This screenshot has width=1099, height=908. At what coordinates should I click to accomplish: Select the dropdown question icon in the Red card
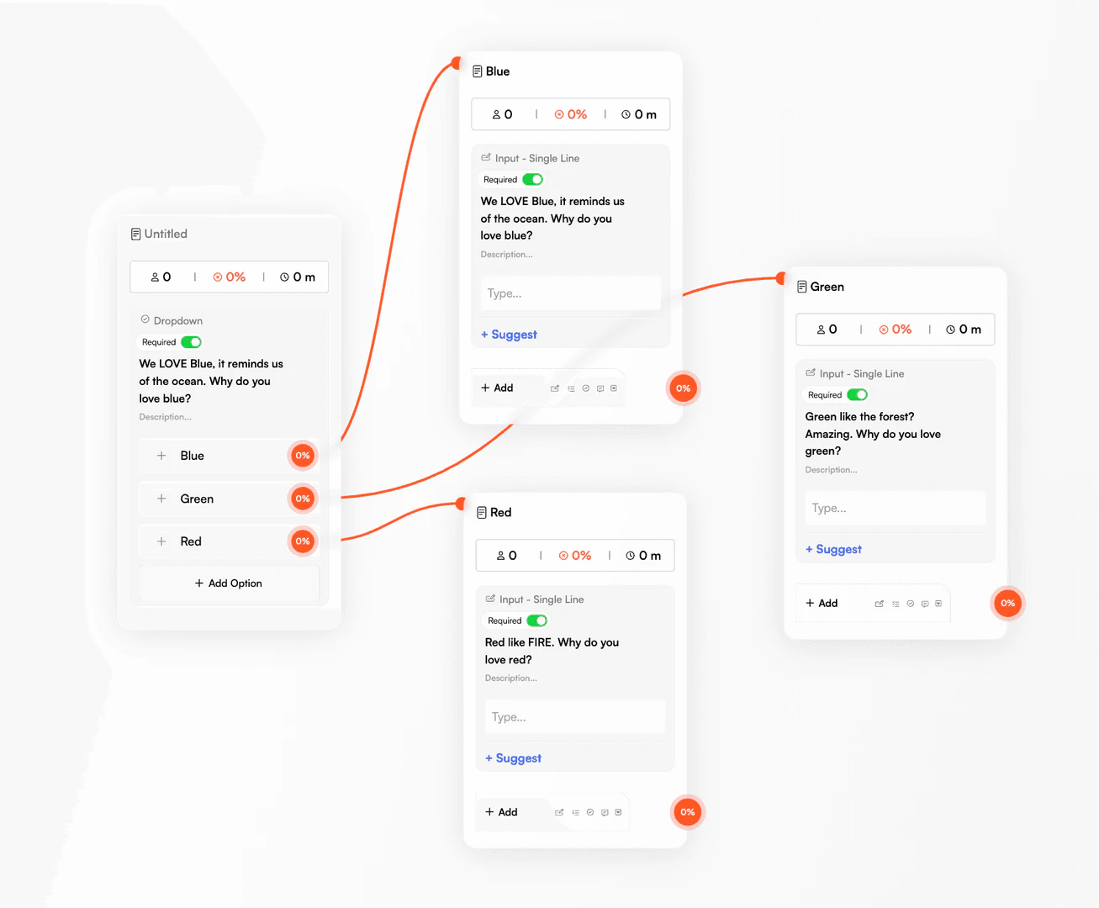tap(618, 812)
